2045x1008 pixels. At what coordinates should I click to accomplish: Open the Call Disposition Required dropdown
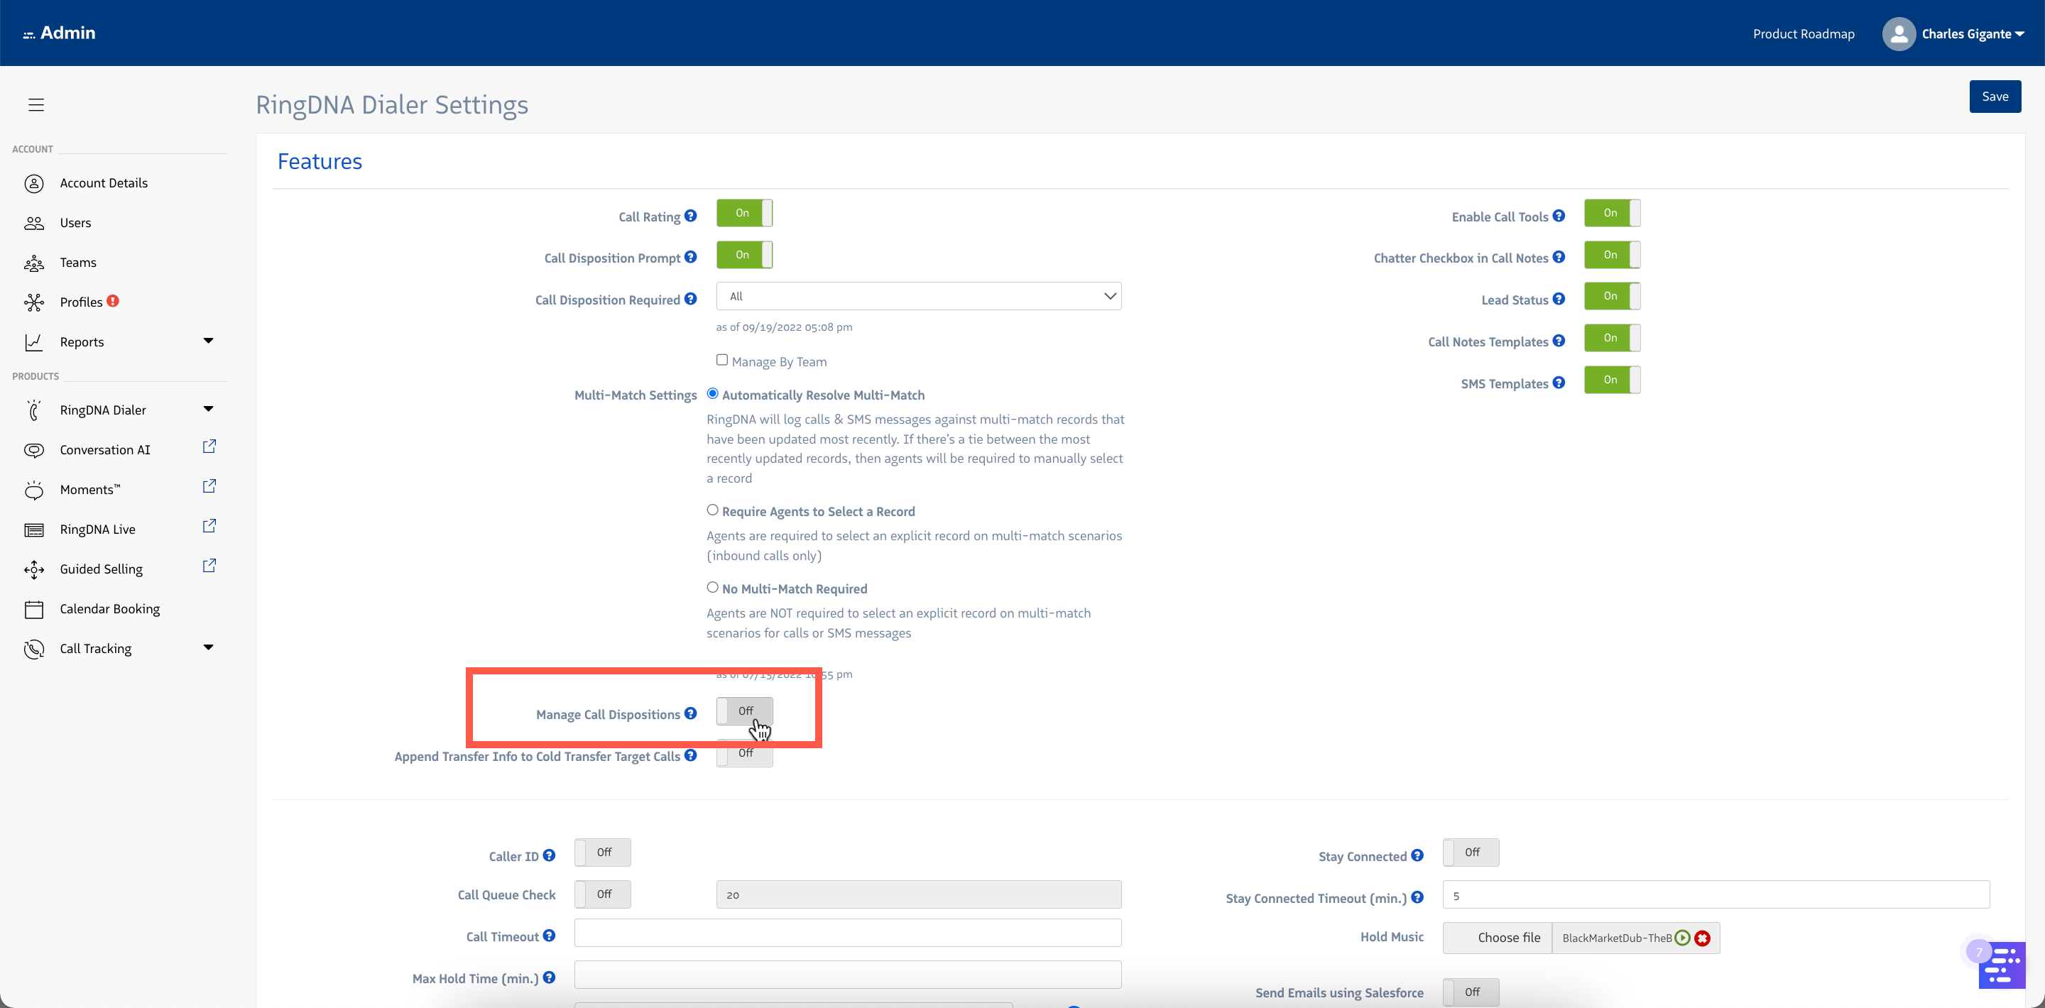pyautogui.click(x=919, y=296)
